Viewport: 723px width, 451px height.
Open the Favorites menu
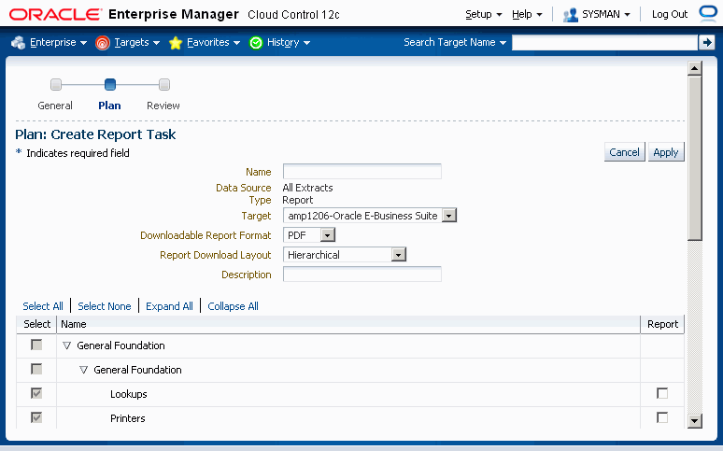click(x=214, y=42)
